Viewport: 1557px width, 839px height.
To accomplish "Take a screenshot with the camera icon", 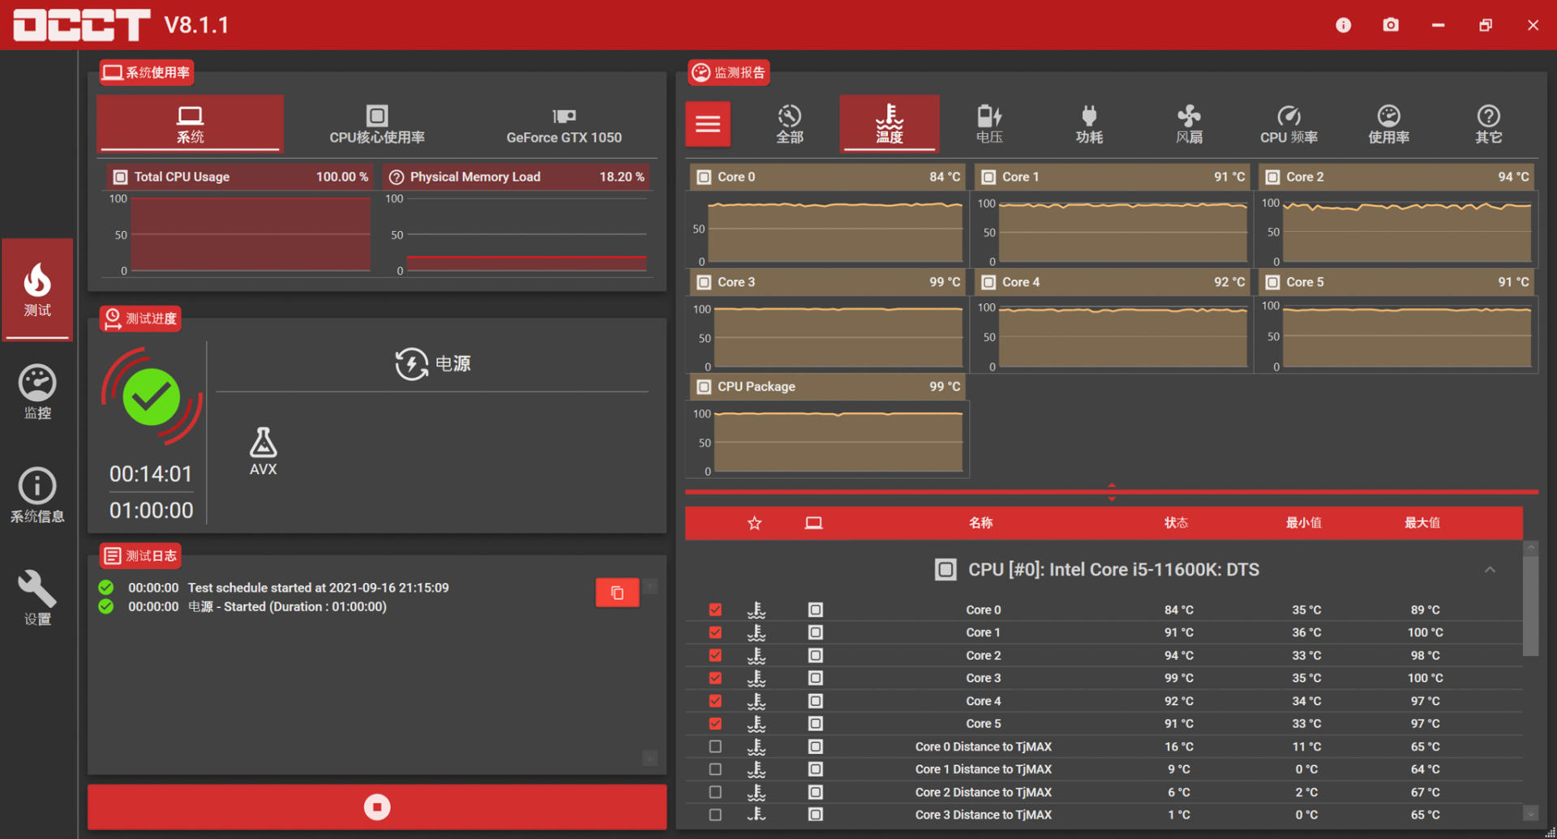I will (x=1390, y=25).
